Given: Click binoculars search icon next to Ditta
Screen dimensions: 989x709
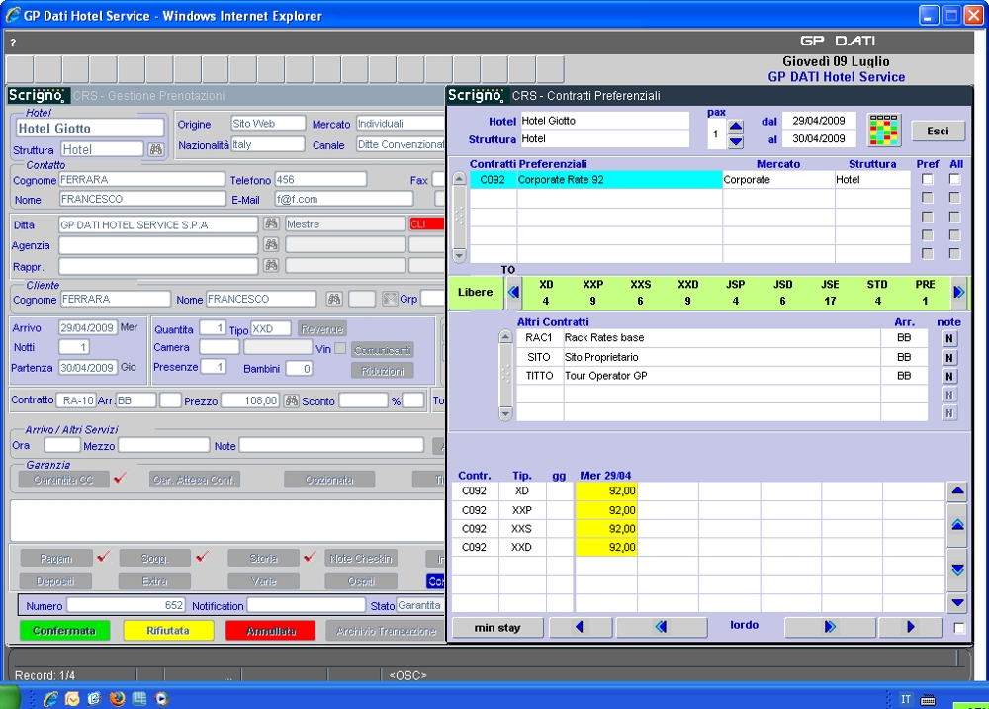Looking at the screenshot, I should (271, 224).
